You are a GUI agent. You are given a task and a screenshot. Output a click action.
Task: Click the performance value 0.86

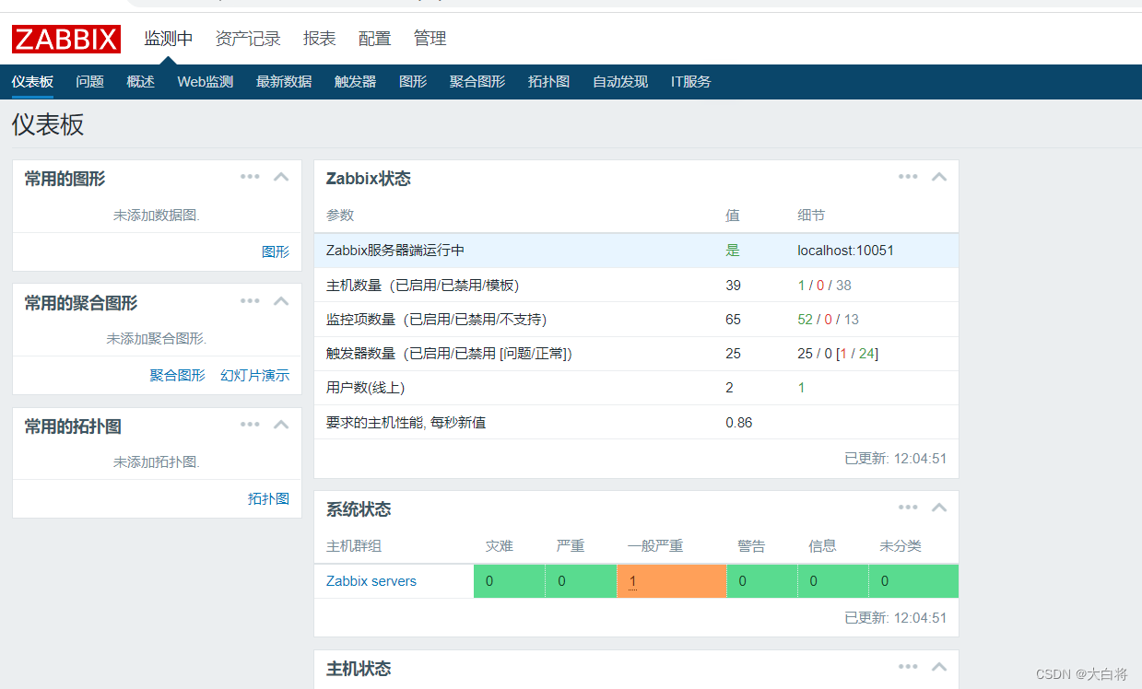(739, 422)
